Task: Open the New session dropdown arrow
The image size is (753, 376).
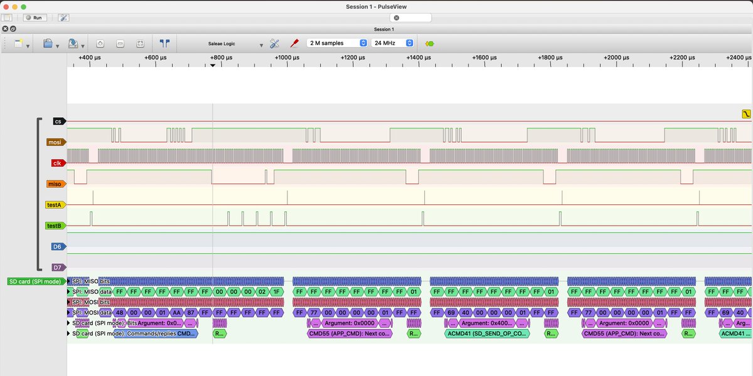Action: tap(28, 46)
